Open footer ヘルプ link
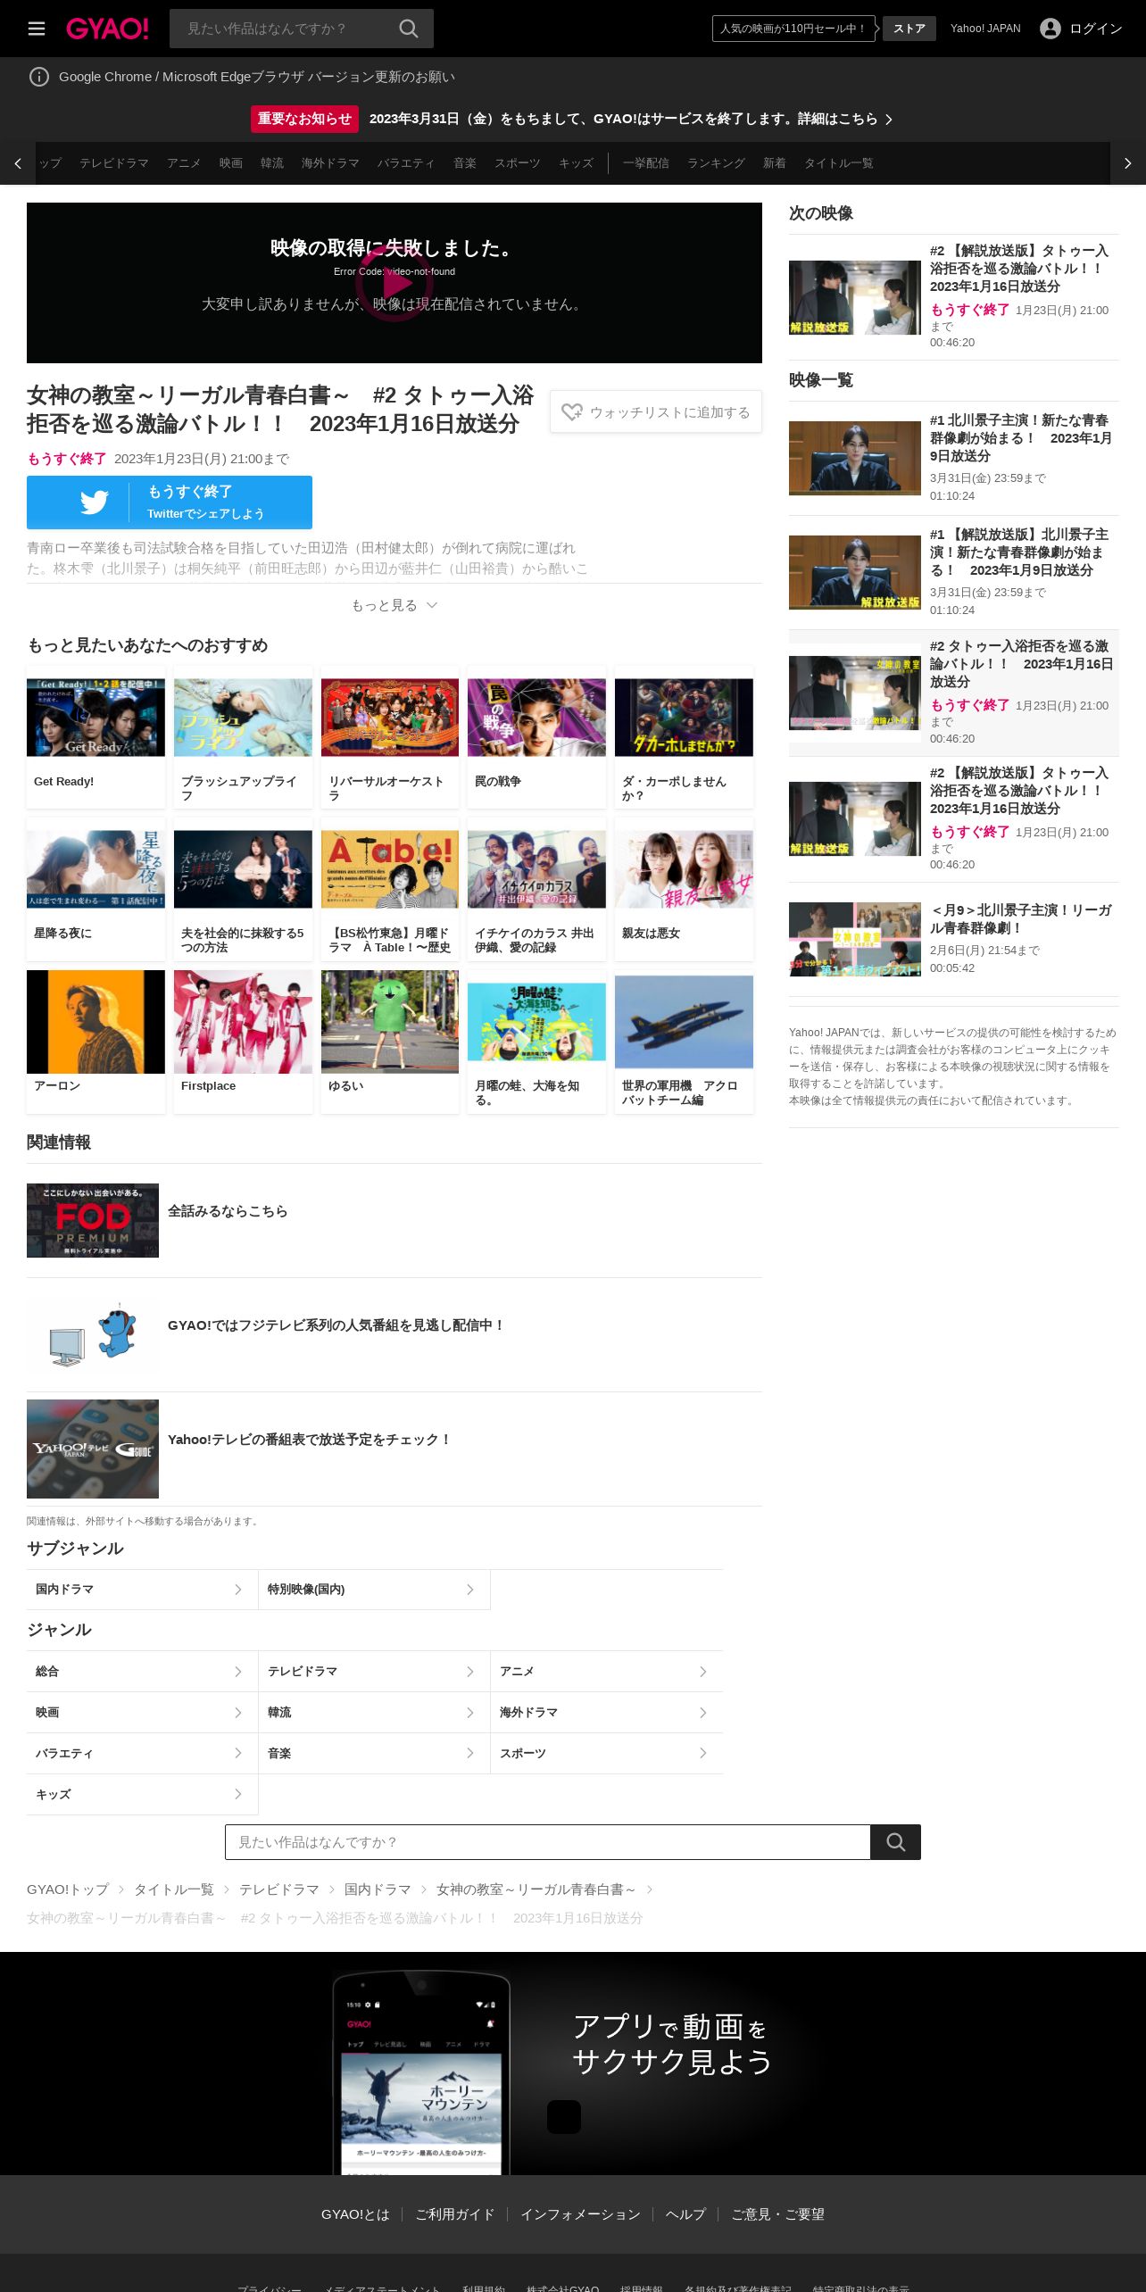The image size is (1146, 2292). pyautogui.click(x=685, y=2214)
